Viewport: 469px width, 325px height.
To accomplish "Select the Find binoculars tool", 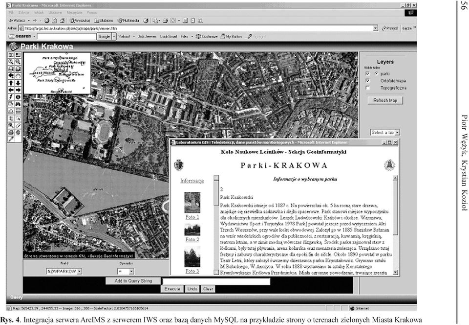I will (18, 104).
